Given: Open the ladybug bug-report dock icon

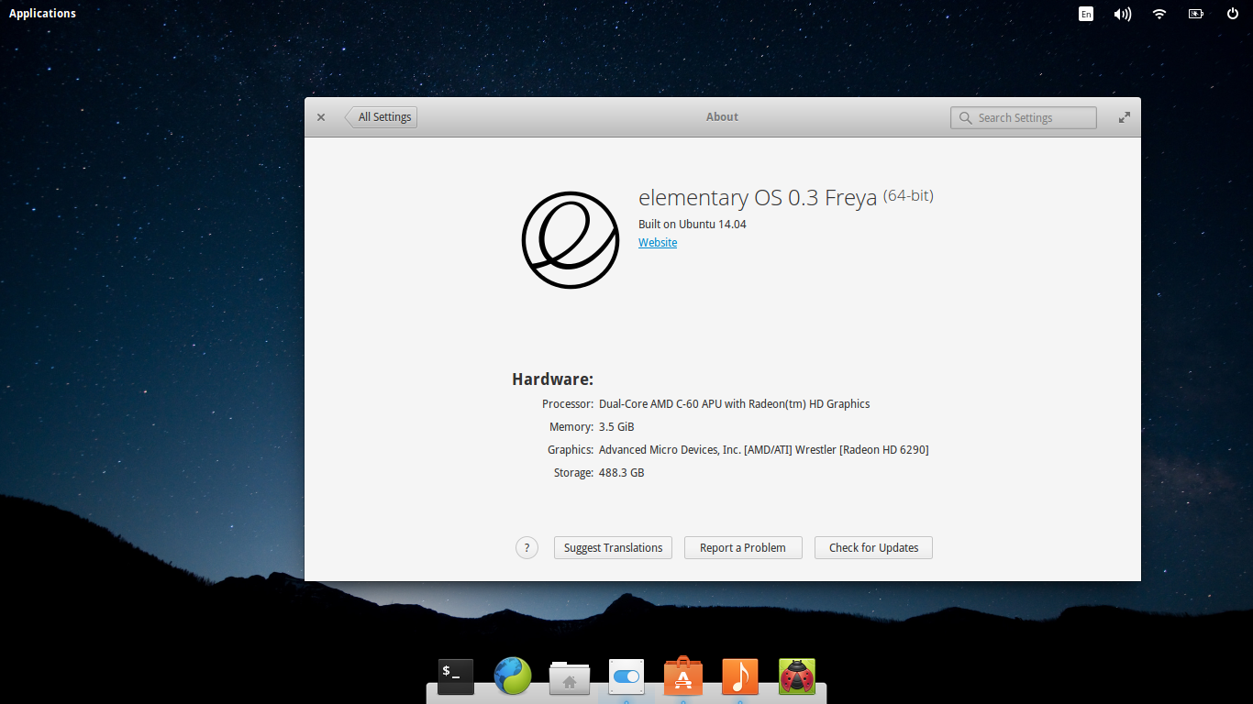Looking at the screenshot, I should [797, 676].
